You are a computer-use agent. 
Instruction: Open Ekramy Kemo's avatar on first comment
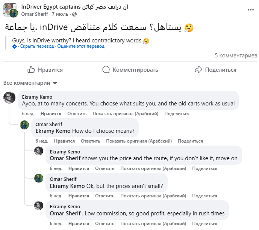point(9,98)
